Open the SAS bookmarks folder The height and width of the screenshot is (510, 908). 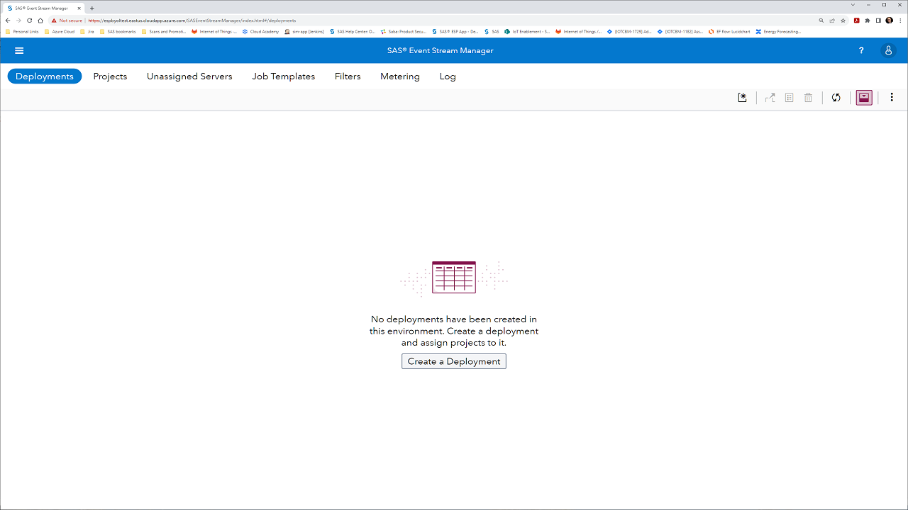tap(118, 31)
